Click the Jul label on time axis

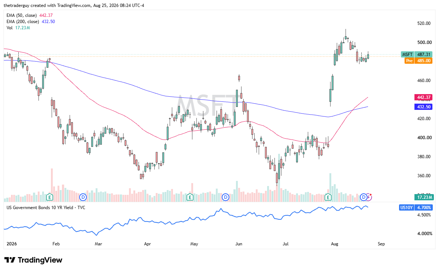(x=285, y=244)
